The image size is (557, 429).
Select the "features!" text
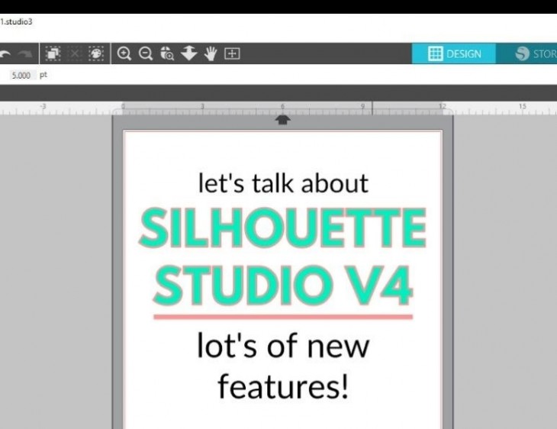pos(283,387)
